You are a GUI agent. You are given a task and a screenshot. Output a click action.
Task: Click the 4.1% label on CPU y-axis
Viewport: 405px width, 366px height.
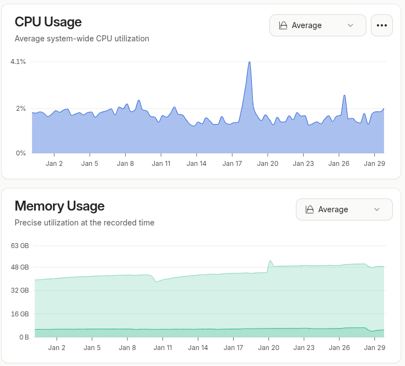pos(18,62)
